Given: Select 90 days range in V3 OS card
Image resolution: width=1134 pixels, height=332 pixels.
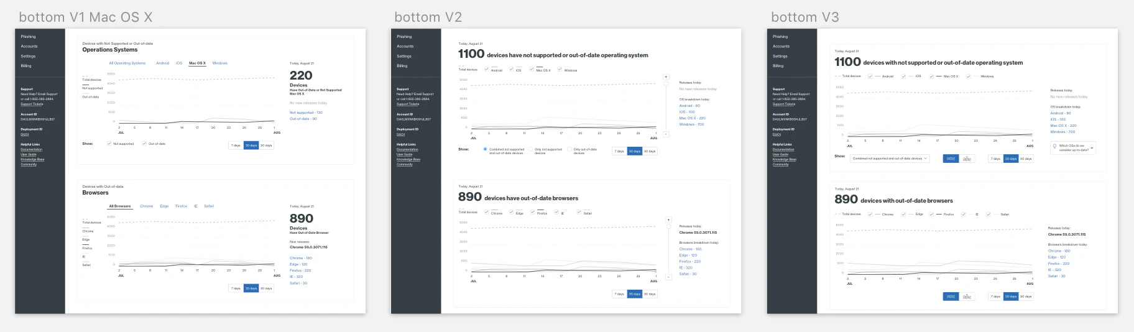Looking at the screenshot, I should point(1026,159).
